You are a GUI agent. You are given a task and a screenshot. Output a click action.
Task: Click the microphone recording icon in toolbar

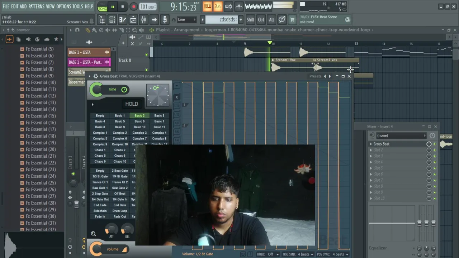click(165, 20)
